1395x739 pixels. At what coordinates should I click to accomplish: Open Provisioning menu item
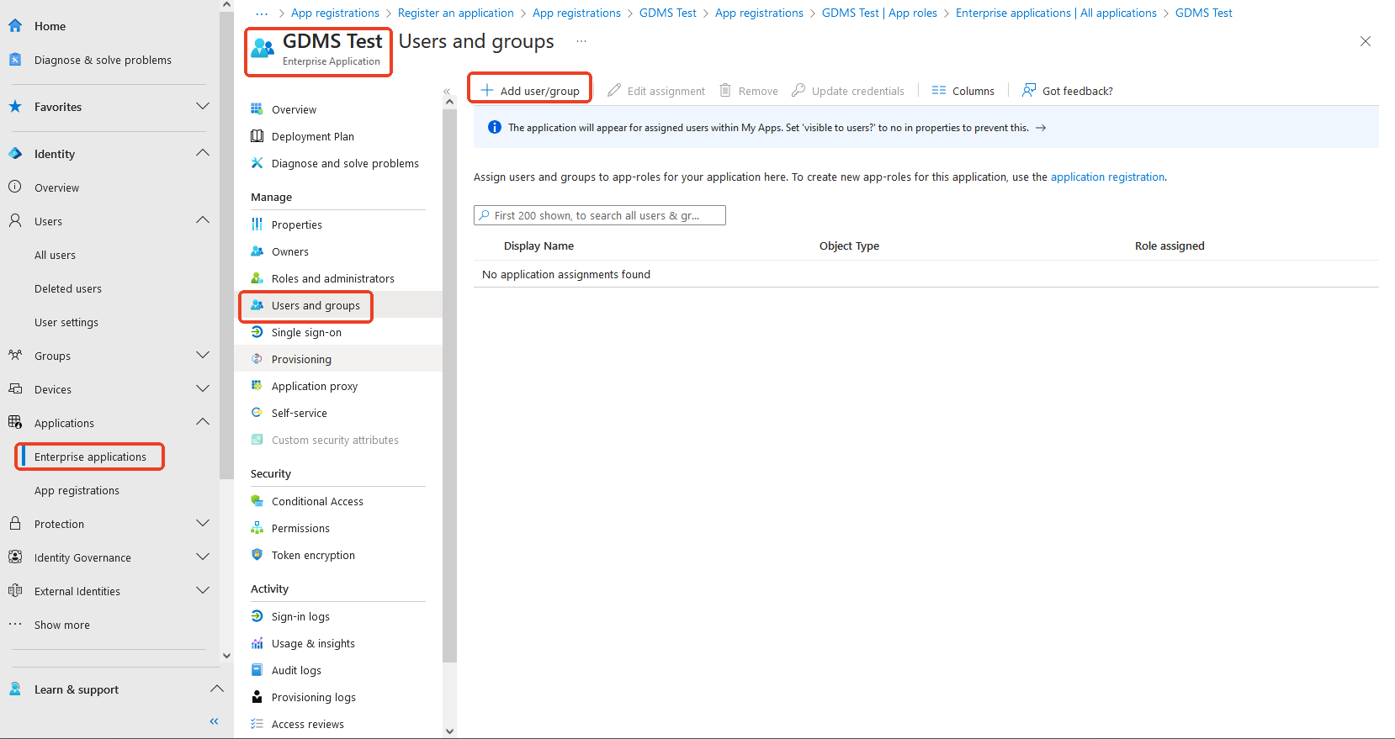pos(338,359)
